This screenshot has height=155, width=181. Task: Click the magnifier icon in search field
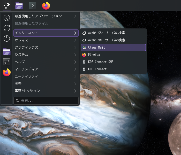click(17, 101)
